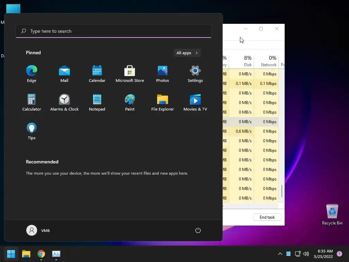The width and height of the screenshot is (349, 262).
Task: Show hidden system tray icons
Action: tap(280, 254)
